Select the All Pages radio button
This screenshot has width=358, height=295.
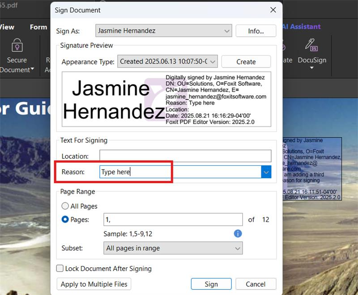point(65,206)
